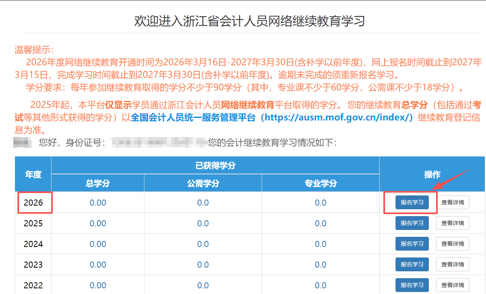486x294 pixels.
Task: Click 查看详情 button for year 2025
Action: pos(452,223)
